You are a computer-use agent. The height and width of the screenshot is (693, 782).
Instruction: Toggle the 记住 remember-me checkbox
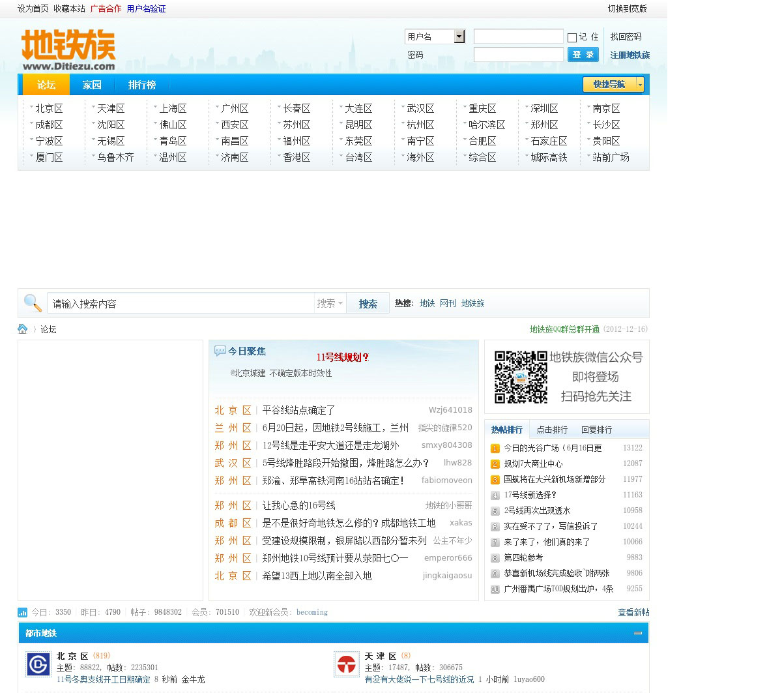click(x=572, y=38)
